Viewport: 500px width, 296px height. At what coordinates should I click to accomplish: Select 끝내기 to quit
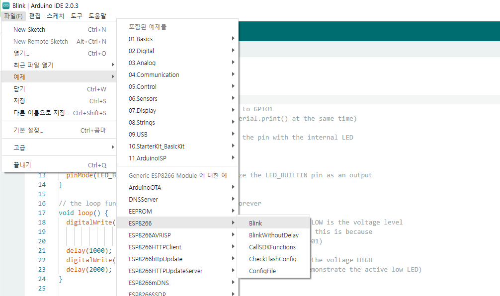(59, 165)
